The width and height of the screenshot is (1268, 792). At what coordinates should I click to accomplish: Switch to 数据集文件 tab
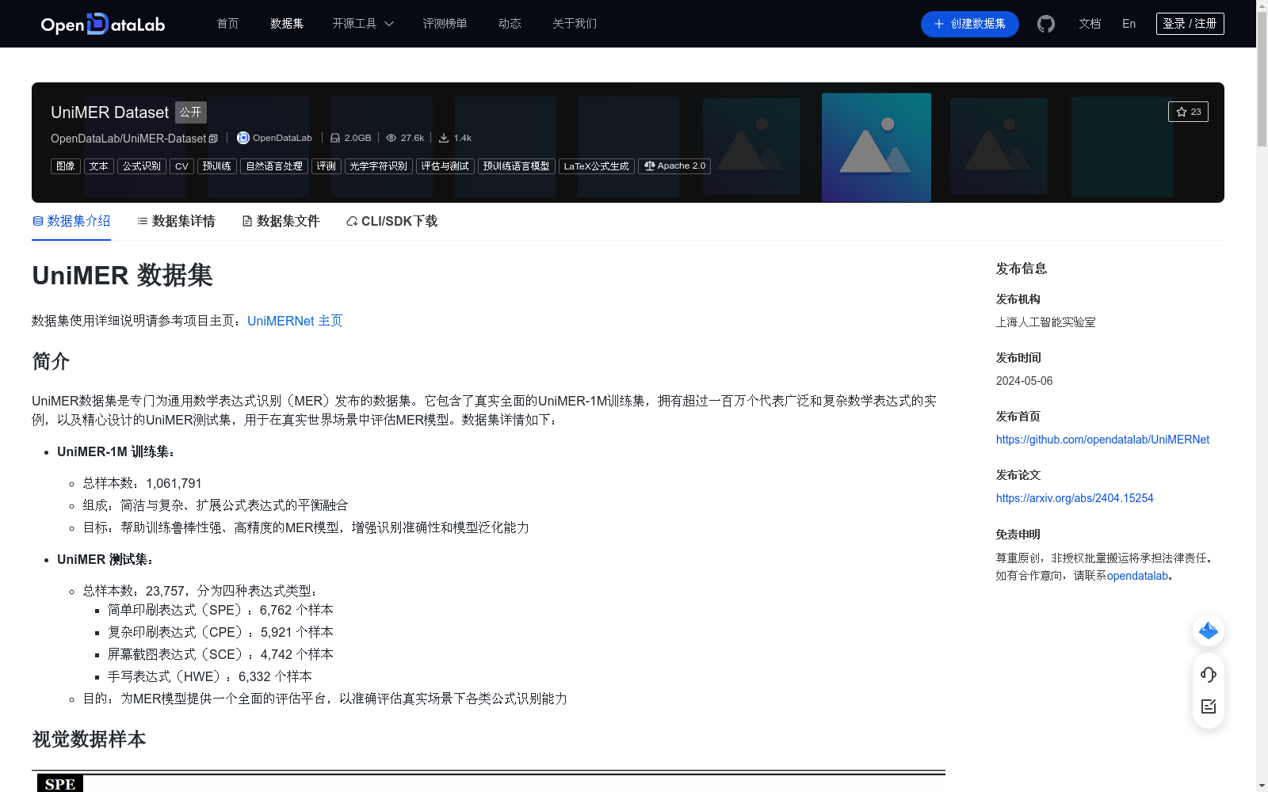tap(281, 221)
